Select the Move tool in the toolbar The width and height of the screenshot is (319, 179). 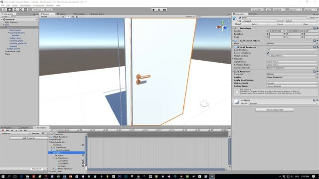click(9, 10)
